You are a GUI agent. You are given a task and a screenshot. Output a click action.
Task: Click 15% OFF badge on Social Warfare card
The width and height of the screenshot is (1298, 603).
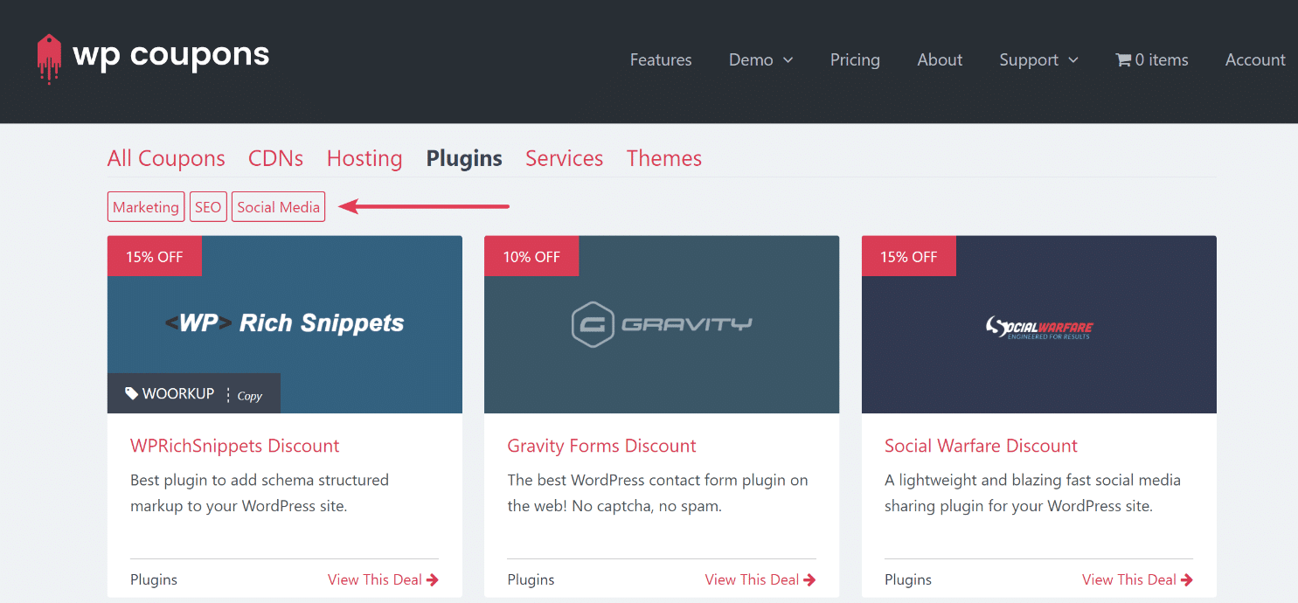click(909, 256)
